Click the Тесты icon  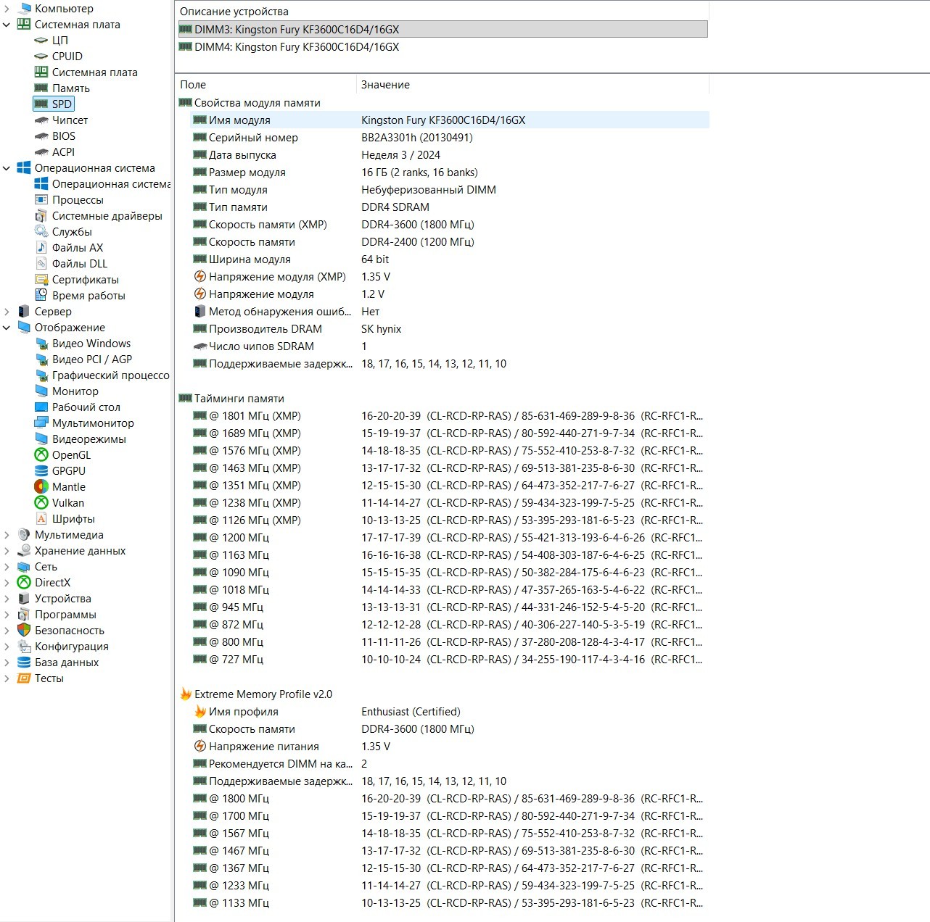pos(24,678)
